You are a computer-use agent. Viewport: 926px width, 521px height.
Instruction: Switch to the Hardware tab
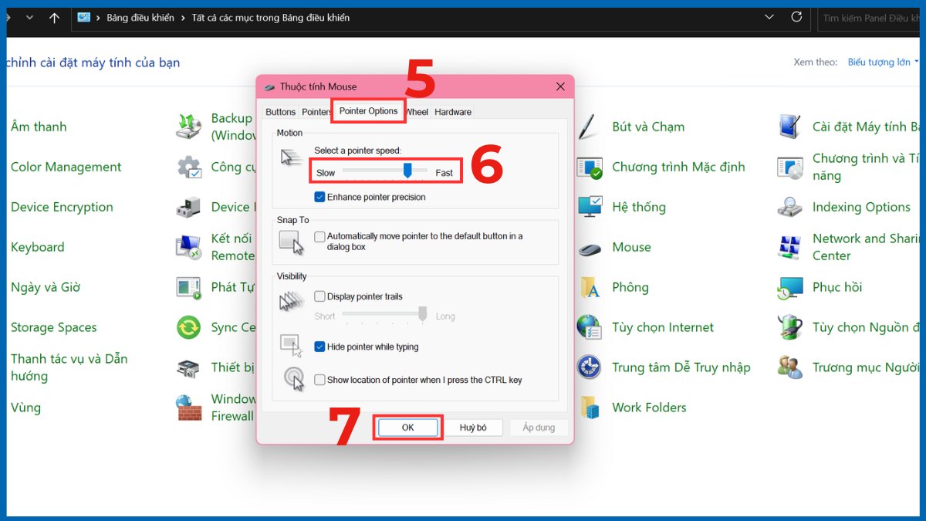453,111
